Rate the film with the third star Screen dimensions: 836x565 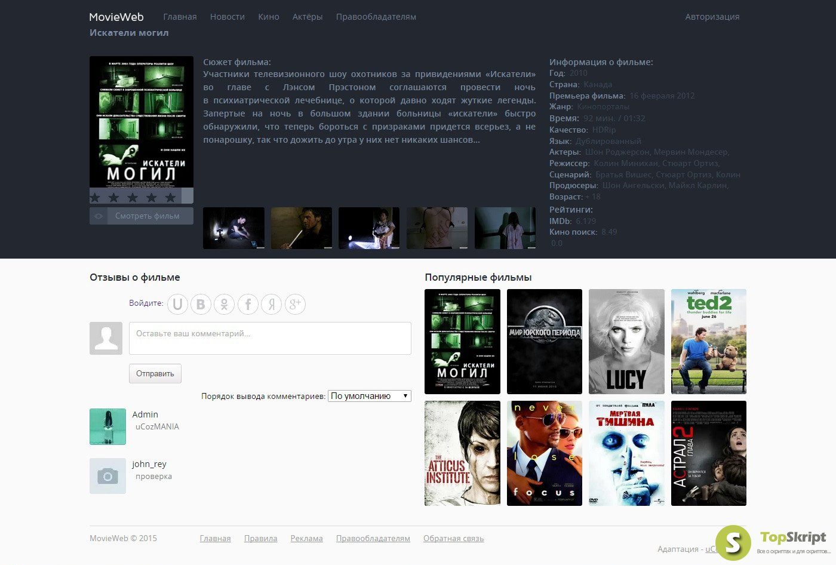(133, 197)
